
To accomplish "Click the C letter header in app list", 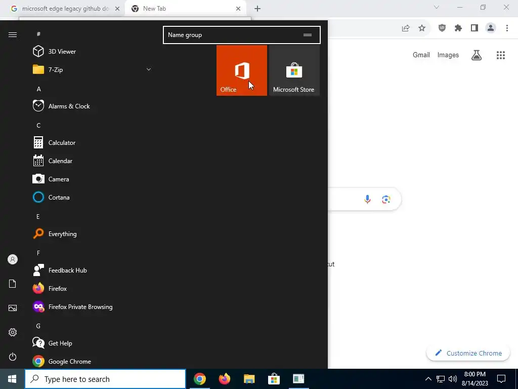I will point(38,125).
